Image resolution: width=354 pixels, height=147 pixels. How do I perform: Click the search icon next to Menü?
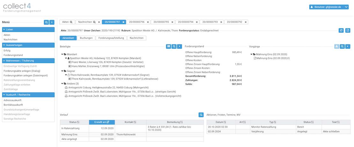pos(46,22)
